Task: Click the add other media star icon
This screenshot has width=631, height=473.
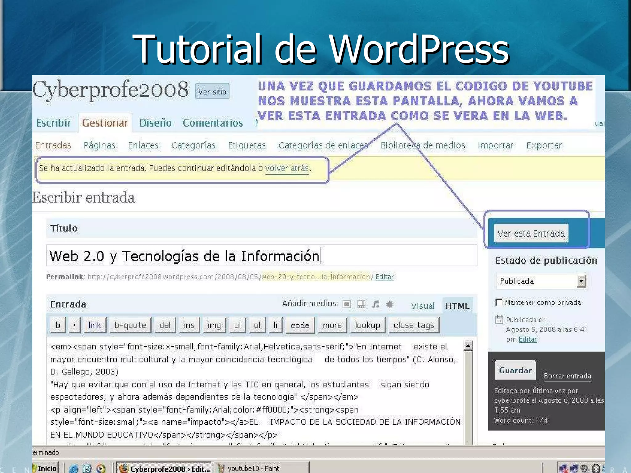Action: pos(390,304)
